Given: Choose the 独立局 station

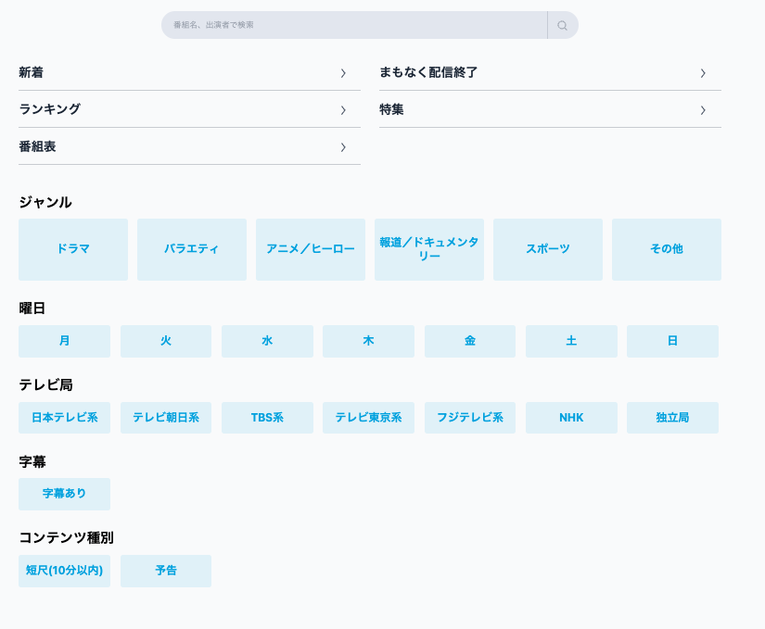Looking at the screenshot, I should pos(672,418).
